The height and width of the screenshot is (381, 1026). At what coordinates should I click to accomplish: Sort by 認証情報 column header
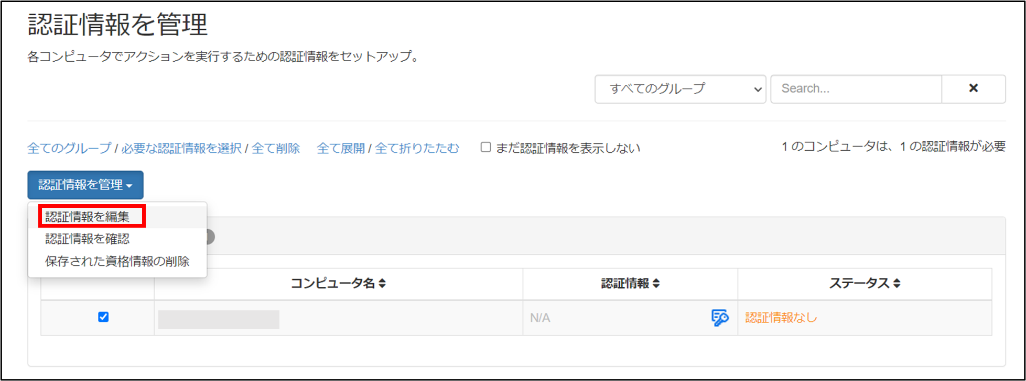[630, 283]
